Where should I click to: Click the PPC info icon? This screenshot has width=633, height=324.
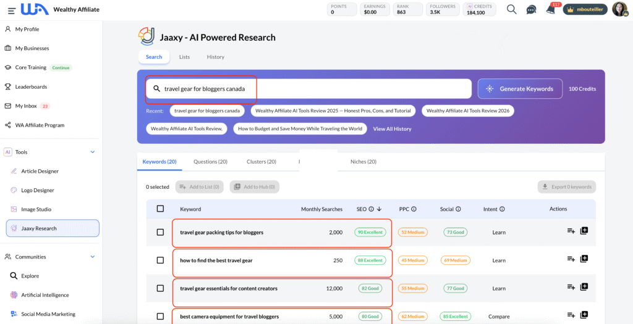pyautogui.click(x=414, y=209)
